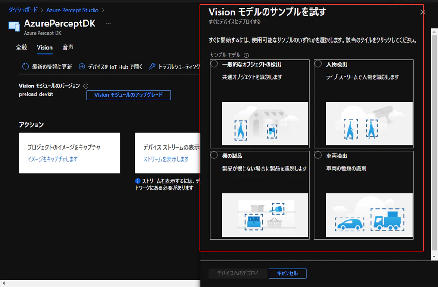The width and height of the screenshot is (438, 287).
Task: Switch to the 音声 tab
Action: [68, 47]
